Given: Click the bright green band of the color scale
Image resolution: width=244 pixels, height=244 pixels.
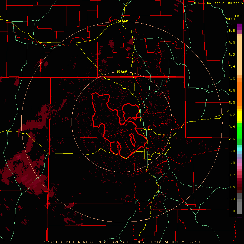Looking at the screenshot, I should [x=239, y=131].
